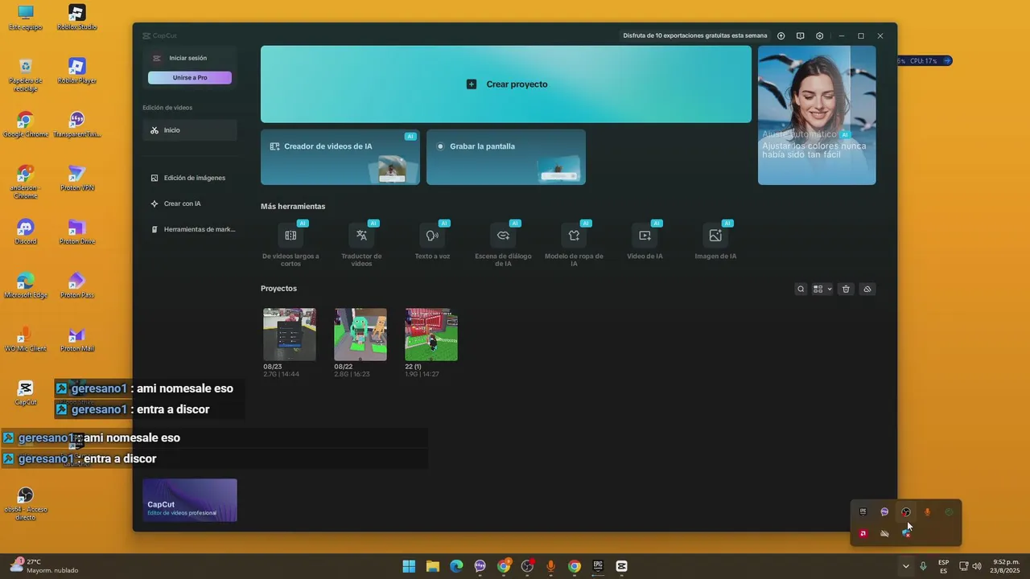Click the OBS icon in tray popup

click(x=906, y=511)
